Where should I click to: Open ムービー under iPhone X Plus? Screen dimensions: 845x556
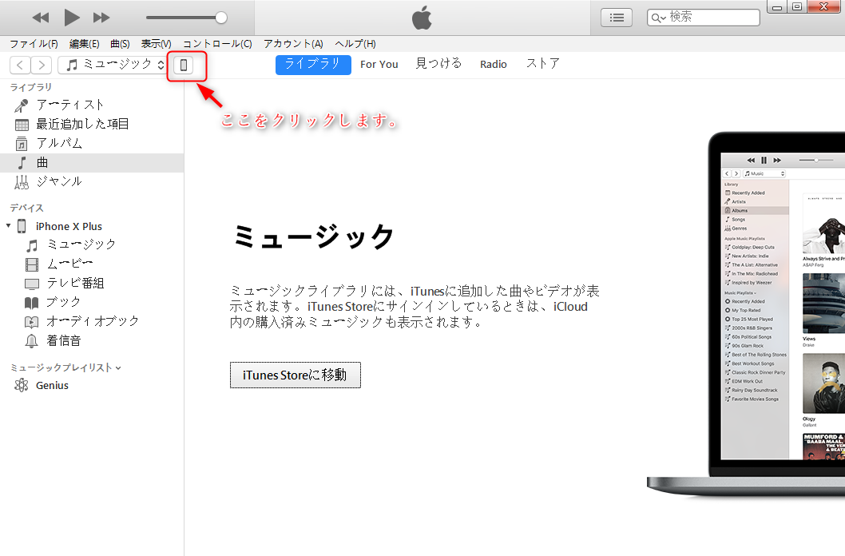[x=70, y=264]
